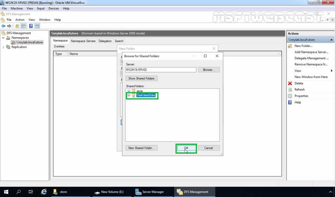Select the Replication node in the tree
Viewport: 335px width, 197px height.
[x=19, y=47]
